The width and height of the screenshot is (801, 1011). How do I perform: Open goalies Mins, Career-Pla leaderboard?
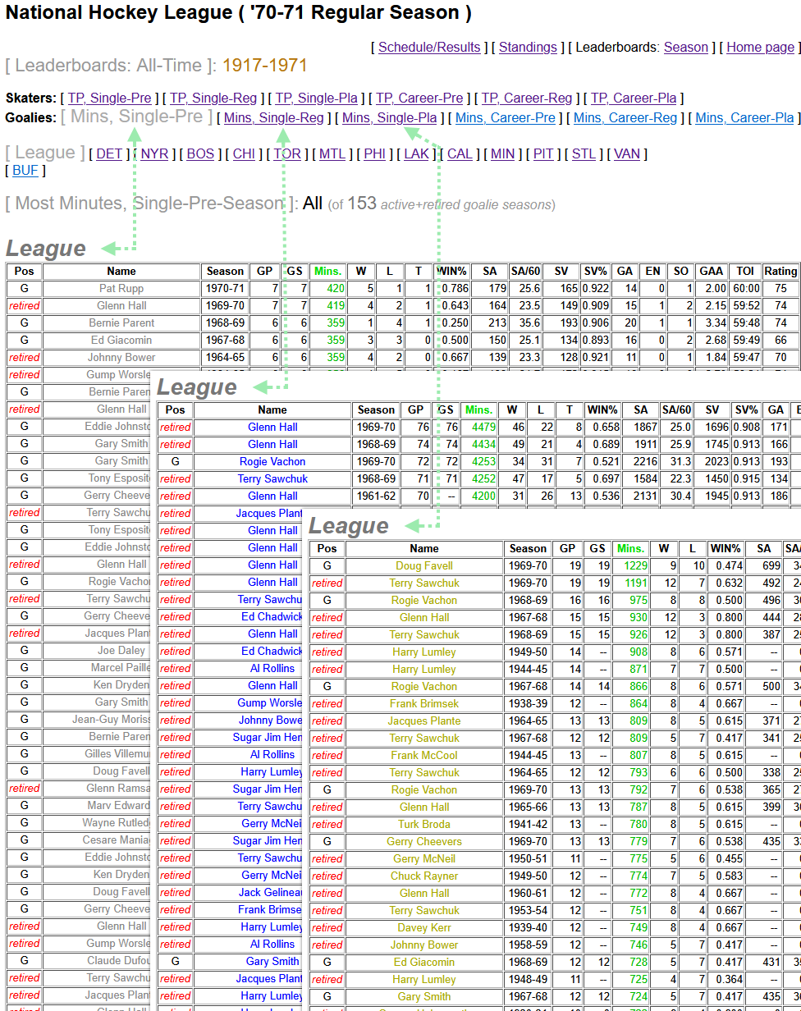click(x=744, y=118)
